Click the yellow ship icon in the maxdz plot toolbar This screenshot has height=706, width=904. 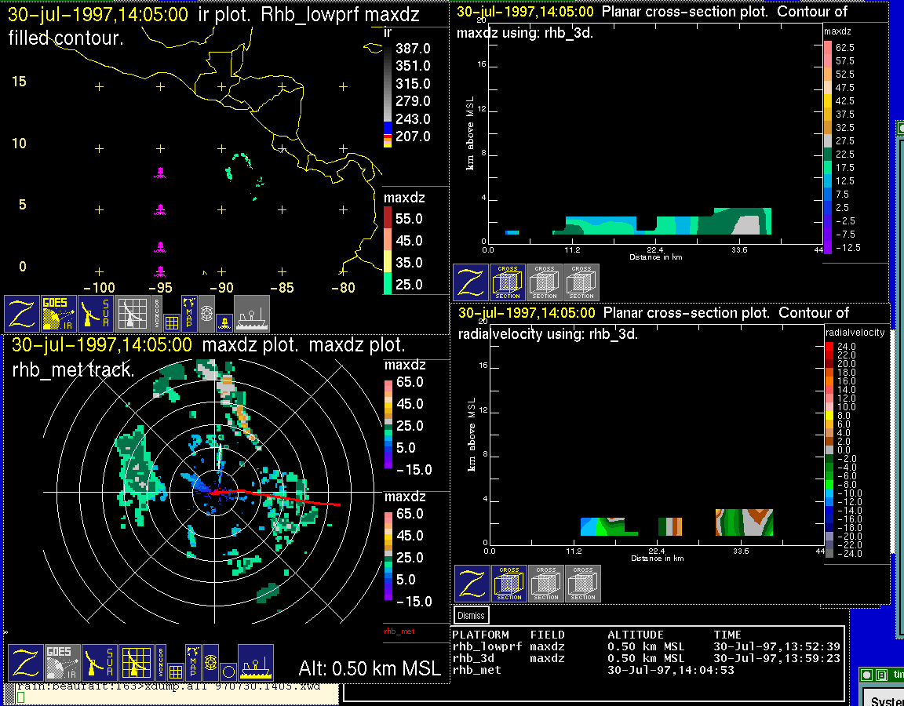[x=256, y=663]
